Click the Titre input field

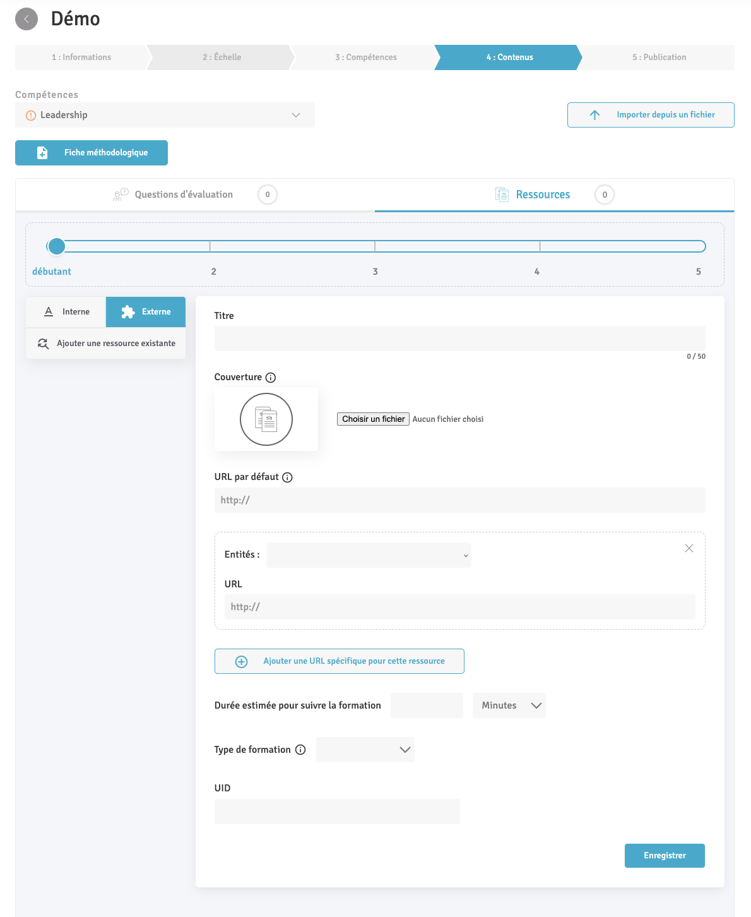coord(459,339)
